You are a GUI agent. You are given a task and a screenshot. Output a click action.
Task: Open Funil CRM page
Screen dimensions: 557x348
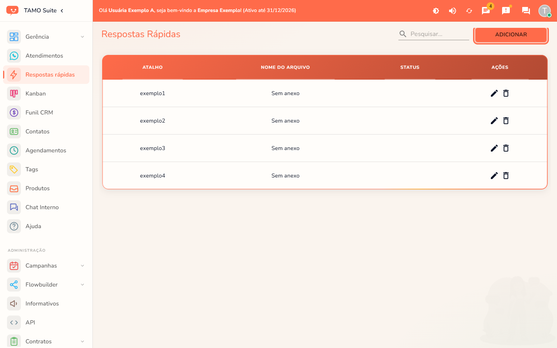(46, 113)
